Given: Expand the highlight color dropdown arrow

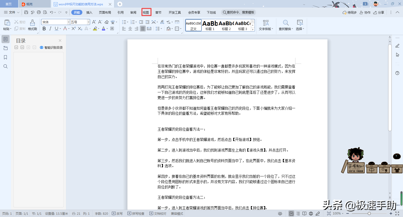Looking at the screenshot, I should point(98,29).
